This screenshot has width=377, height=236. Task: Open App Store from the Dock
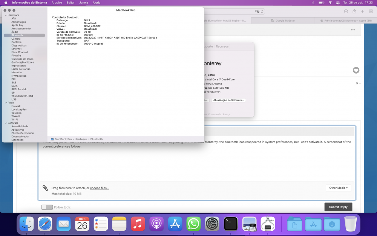coord(175,224)
